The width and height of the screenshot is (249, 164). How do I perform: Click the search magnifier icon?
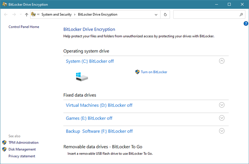(x=241, y=15)
